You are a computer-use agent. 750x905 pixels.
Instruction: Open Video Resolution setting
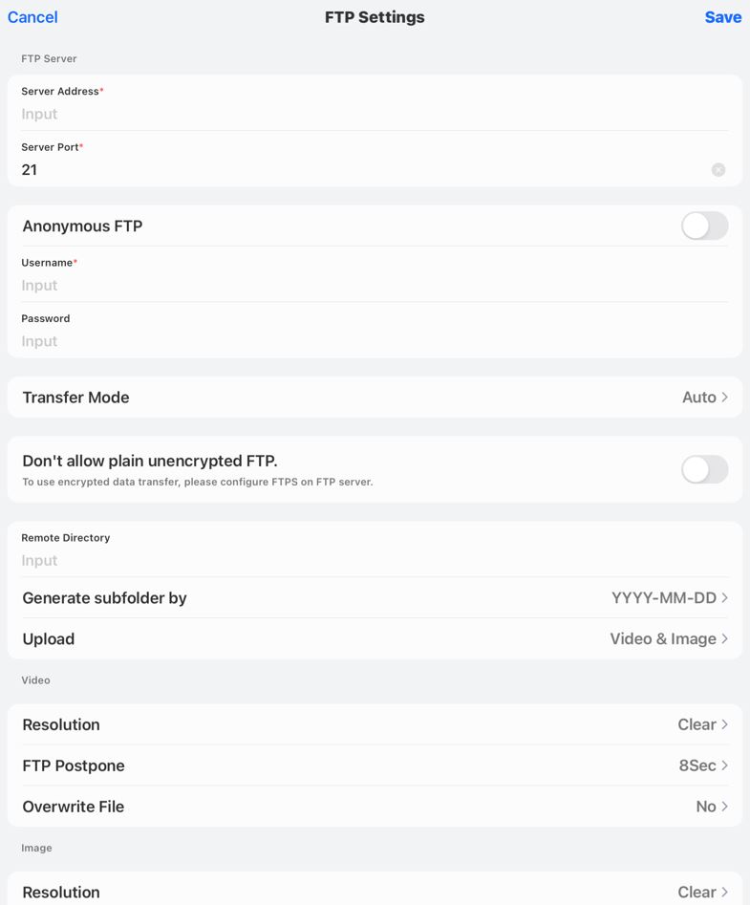coord(375,725)
